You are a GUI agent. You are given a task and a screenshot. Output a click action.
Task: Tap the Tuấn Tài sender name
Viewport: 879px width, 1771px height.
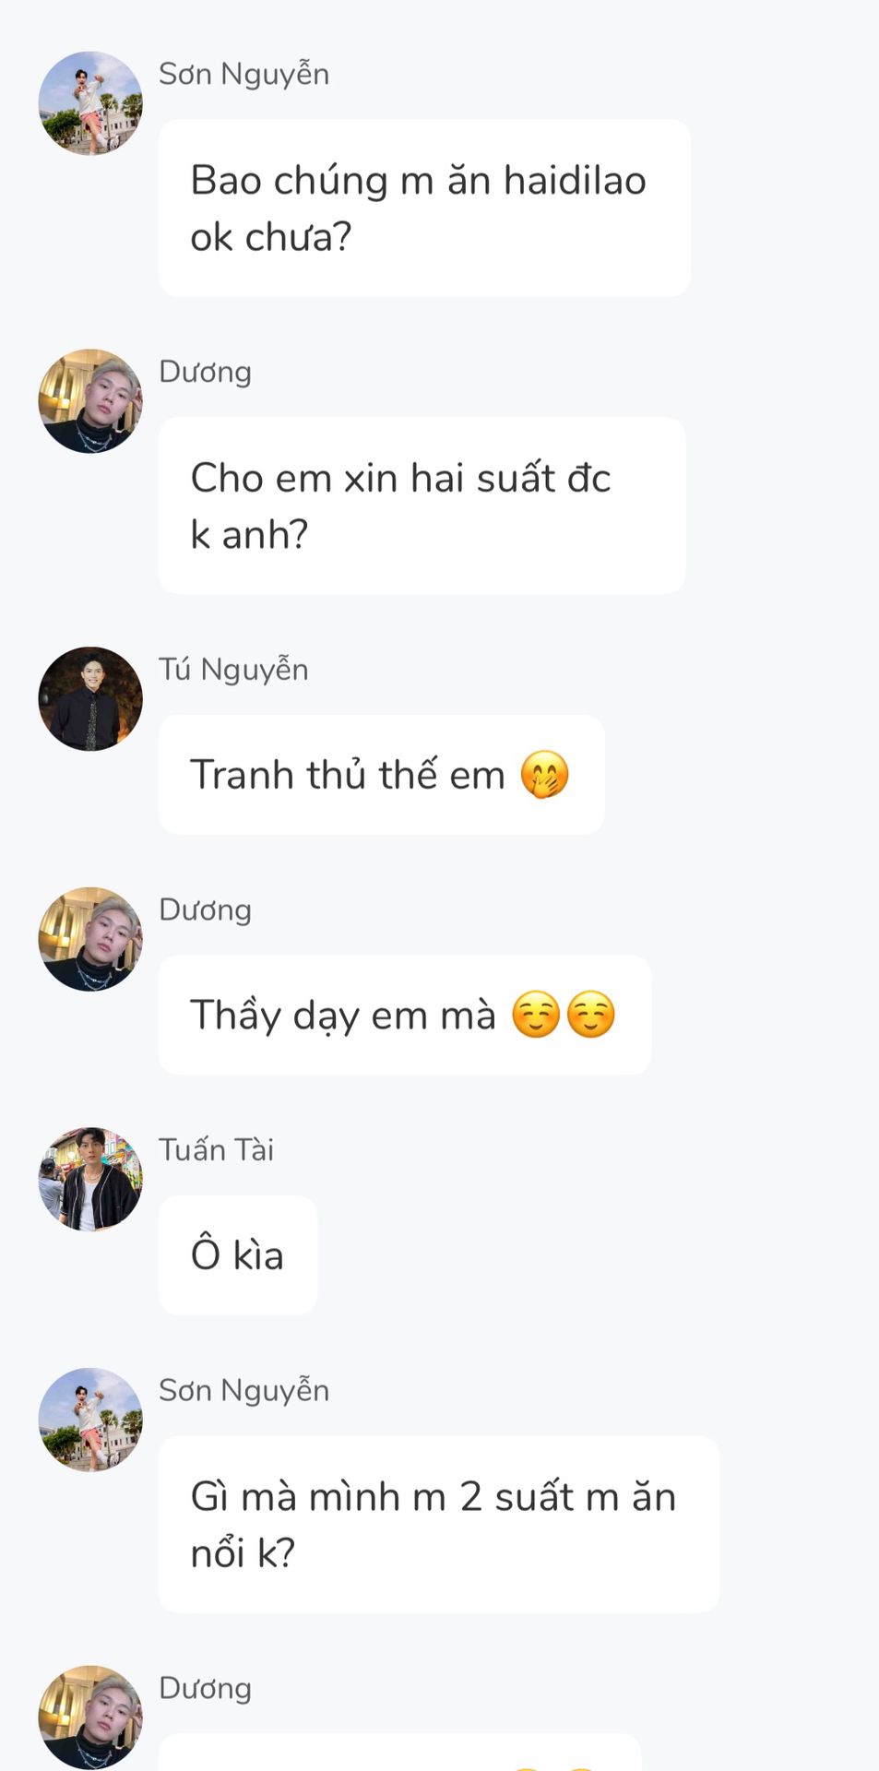[x=216, y=1150]
